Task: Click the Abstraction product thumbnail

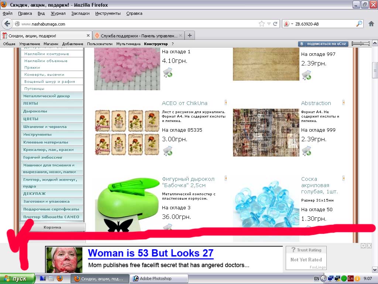Action: [266, 132]
